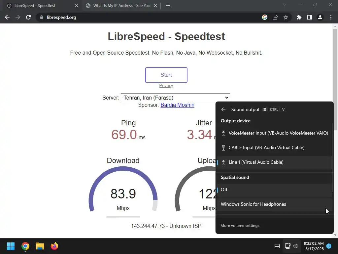Open Bardia Moshiri sponsor link
Screen dimensions: 338x254
(x=177, y=105)
